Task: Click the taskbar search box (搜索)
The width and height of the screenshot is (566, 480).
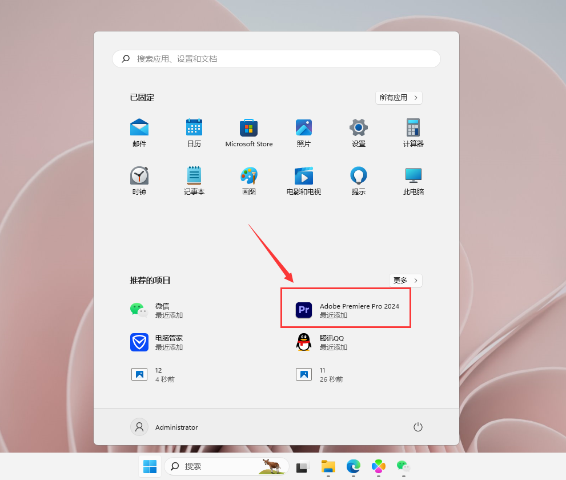Action: point(227,466)
